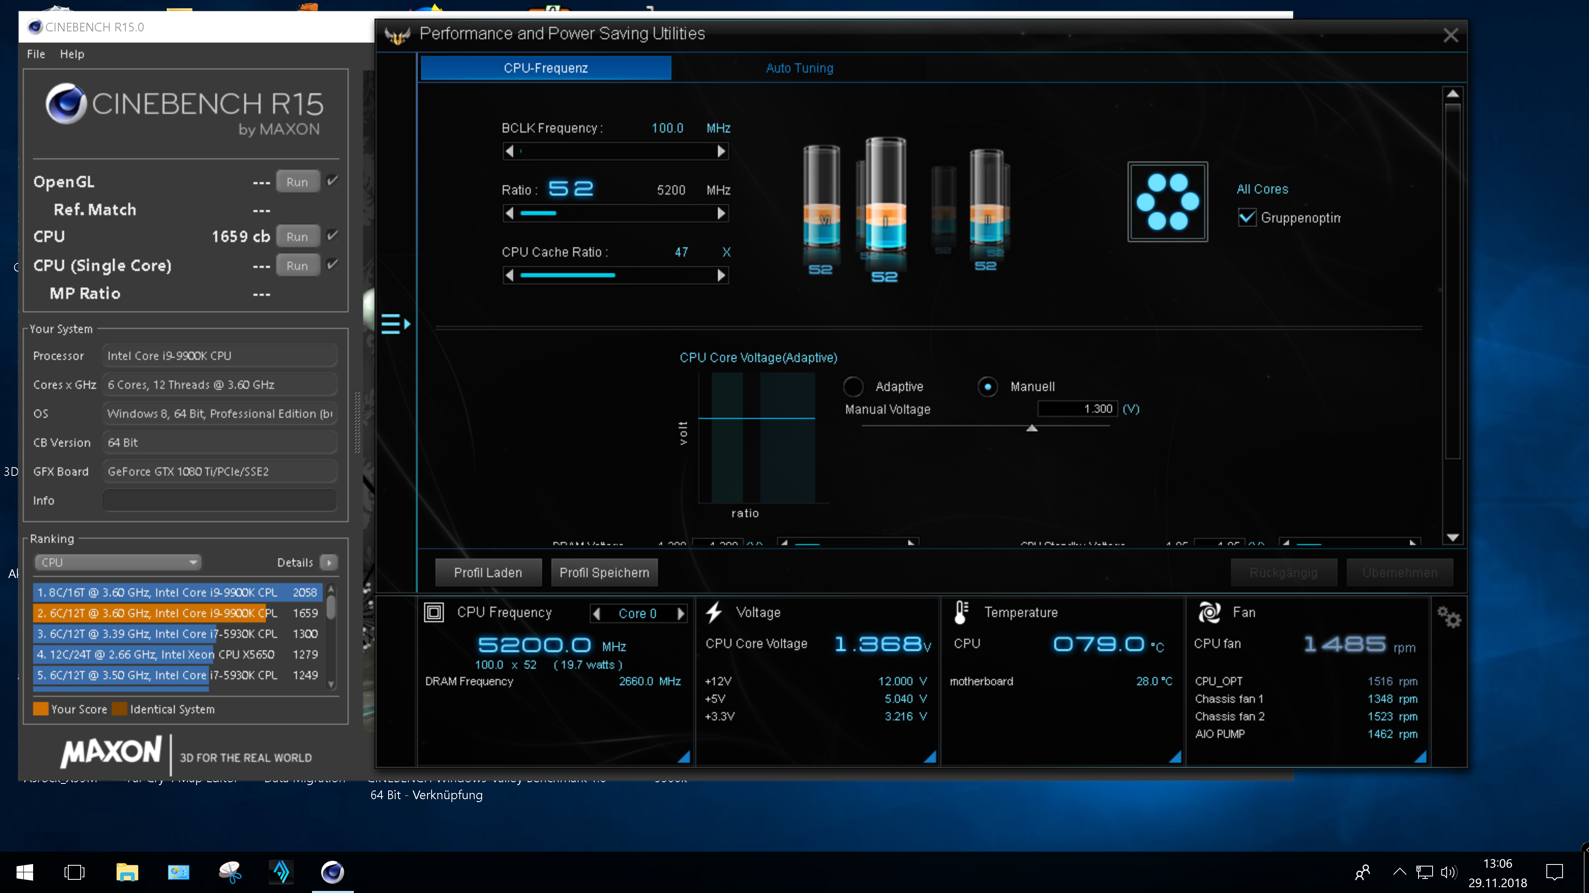
Task: Open the Action Center notifications icon
Action: [x=1554, y=872]
